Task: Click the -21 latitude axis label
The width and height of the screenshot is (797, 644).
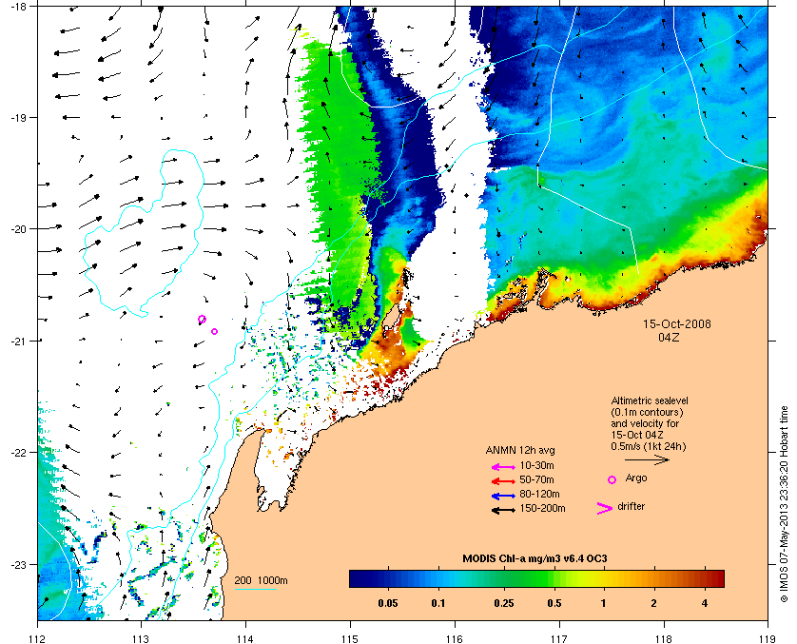Action: [x=17, y=341]
